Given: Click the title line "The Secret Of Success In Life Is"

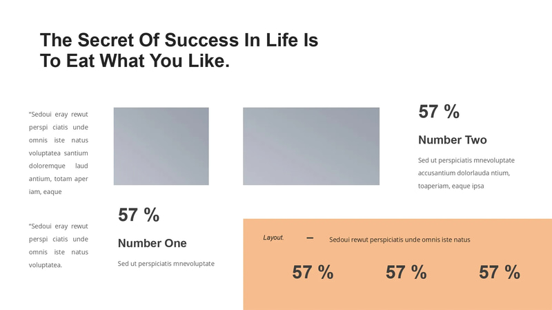Looking at the screenshot, I should 179,40.
